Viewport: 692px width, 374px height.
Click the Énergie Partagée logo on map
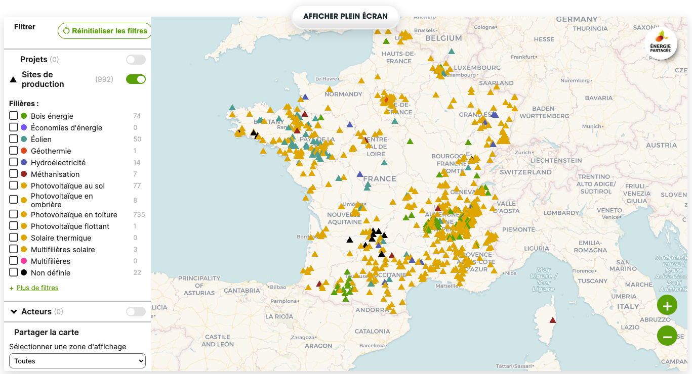point(660,43)
